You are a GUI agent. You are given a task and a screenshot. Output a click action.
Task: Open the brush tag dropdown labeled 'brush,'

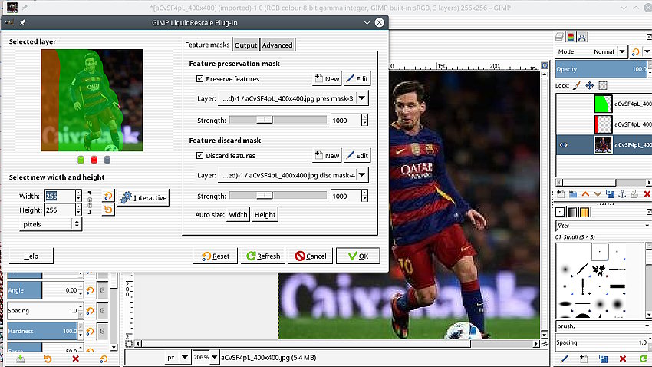coord(647,326)
